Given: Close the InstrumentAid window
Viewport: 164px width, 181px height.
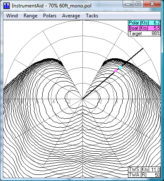Looking at the screenshot, I should click(152, 4).
